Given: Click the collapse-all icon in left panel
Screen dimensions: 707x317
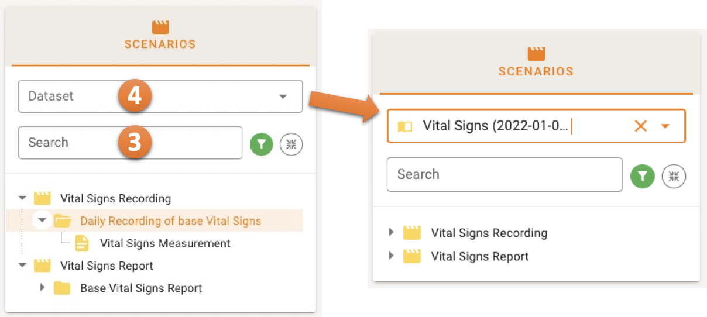Looking at the screenshot, I should [291, 144].
